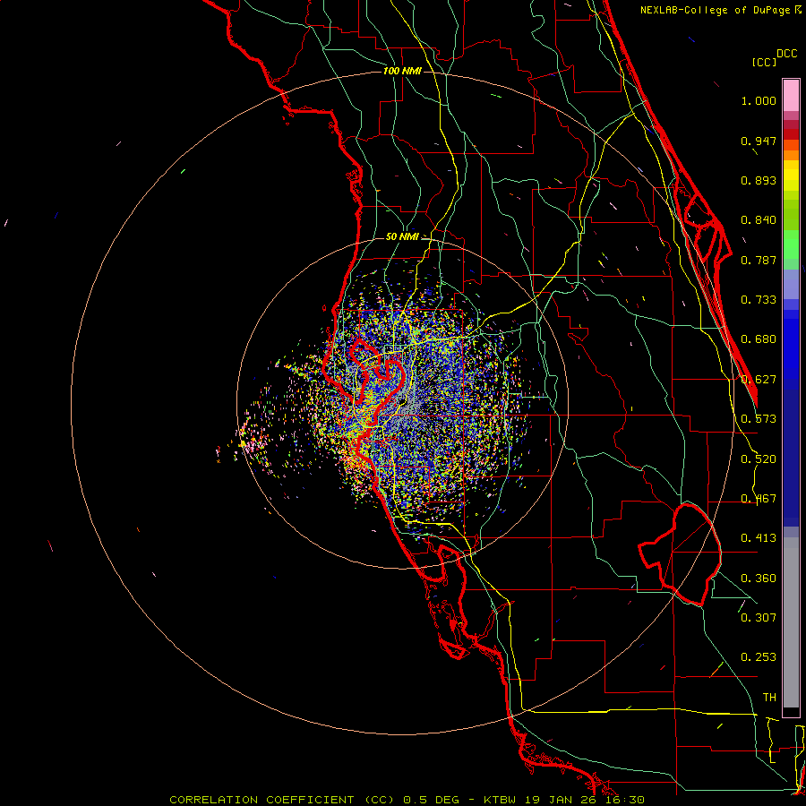
Task: Click the 50 NMI range ring label
Action: click(402, 237)
